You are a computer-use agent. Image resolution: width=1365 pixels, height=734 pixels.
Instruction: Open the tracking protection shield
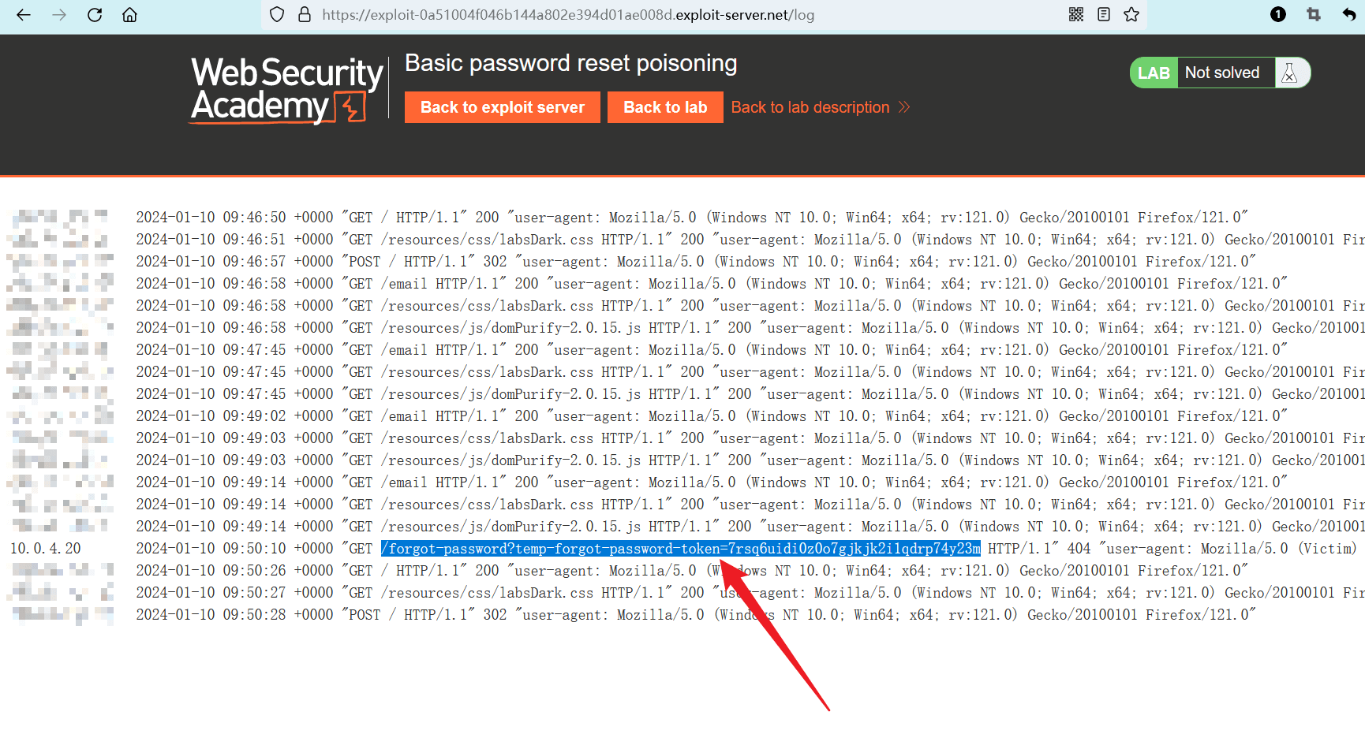(277, 15)
